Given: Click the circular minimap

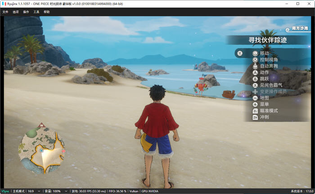Looking at the screenshot, I should tap(41, 150).
